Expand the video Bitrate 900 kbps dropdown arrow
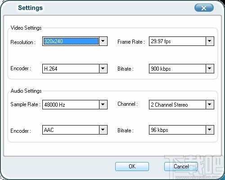Image resolution: width=225 pixels, height=180 pixels. tap(210, 68)
